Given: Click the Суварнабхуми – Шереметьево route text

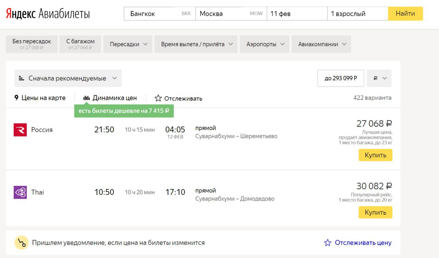Looking at the screenshot, I should (x=236, y=136).
